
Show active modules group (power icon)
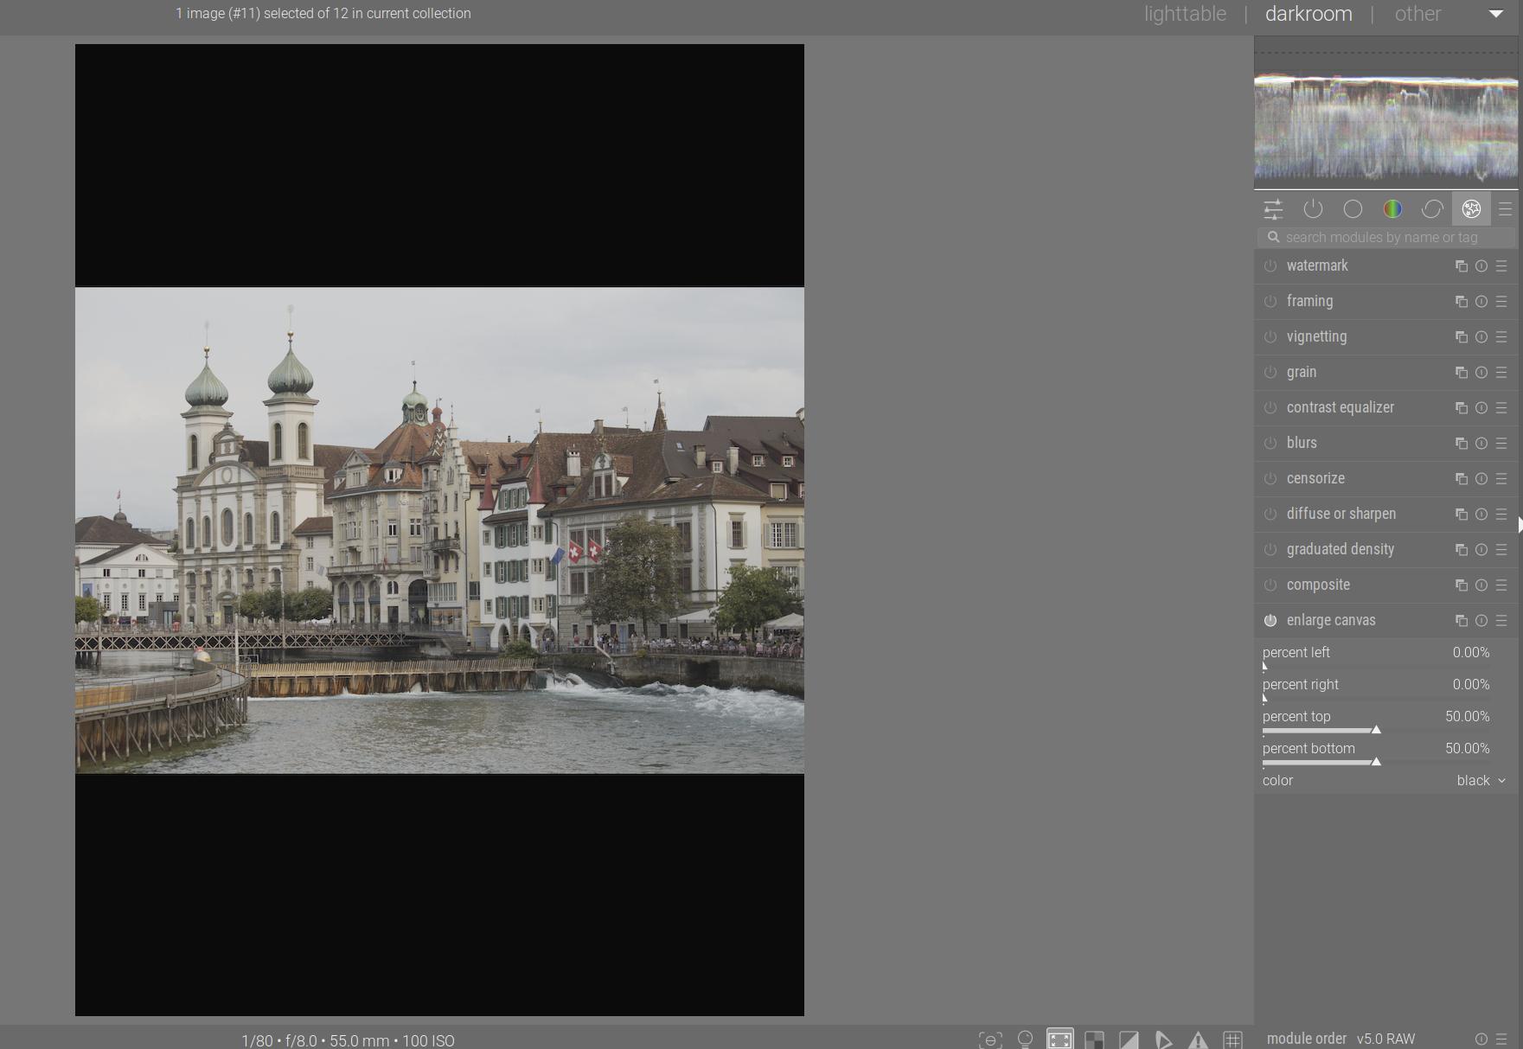coord(1313,209)
